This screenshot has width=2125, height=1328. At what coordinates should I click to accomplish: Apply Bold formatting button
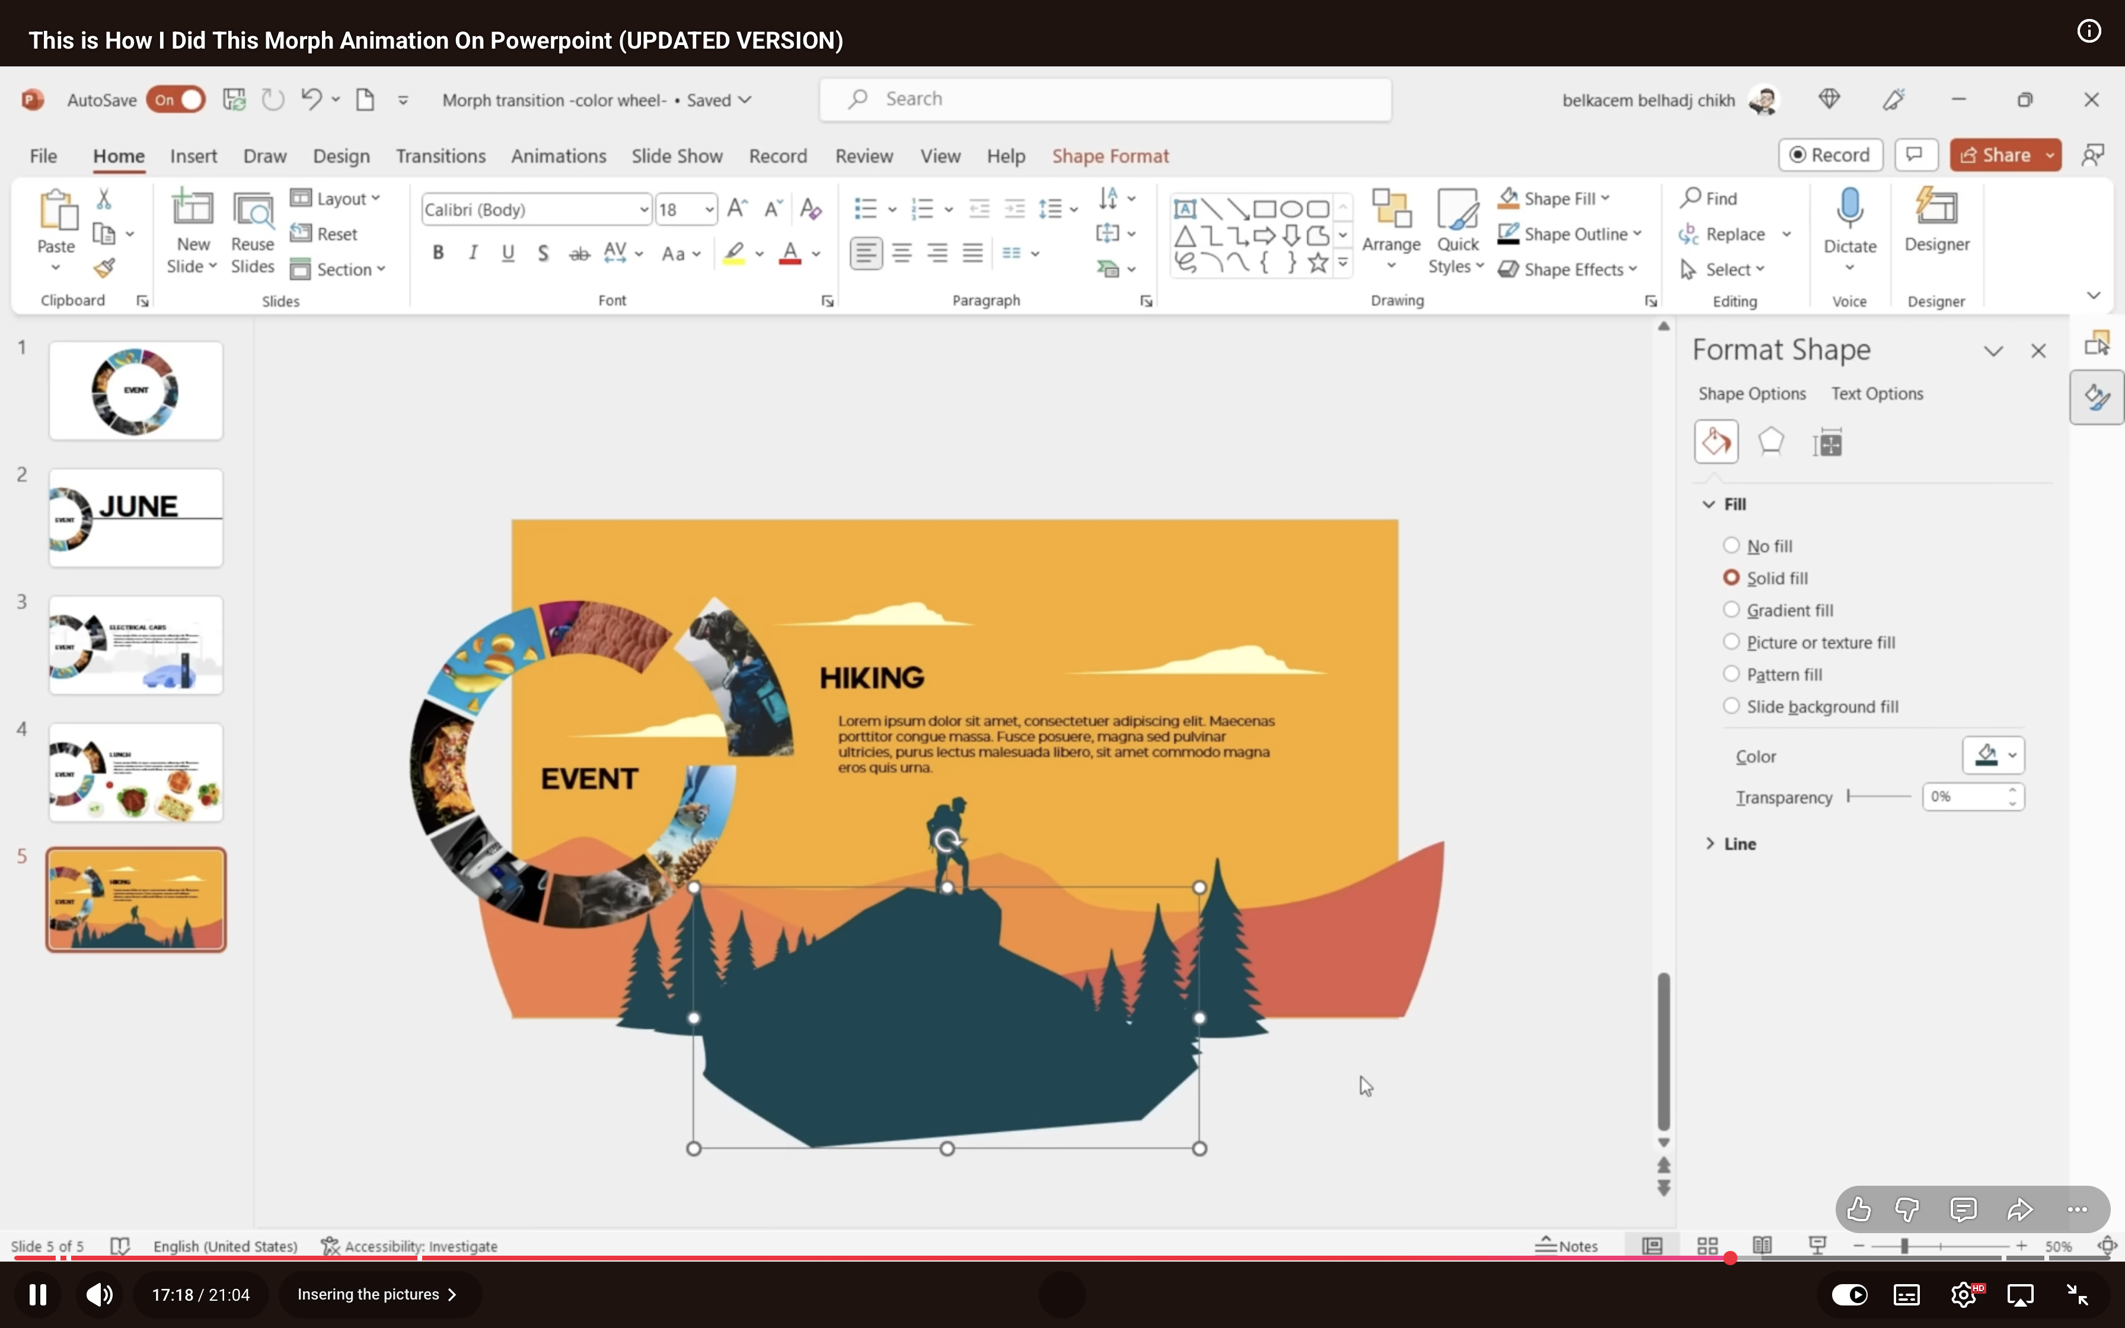pyautogui.click(x=438, y=253)
